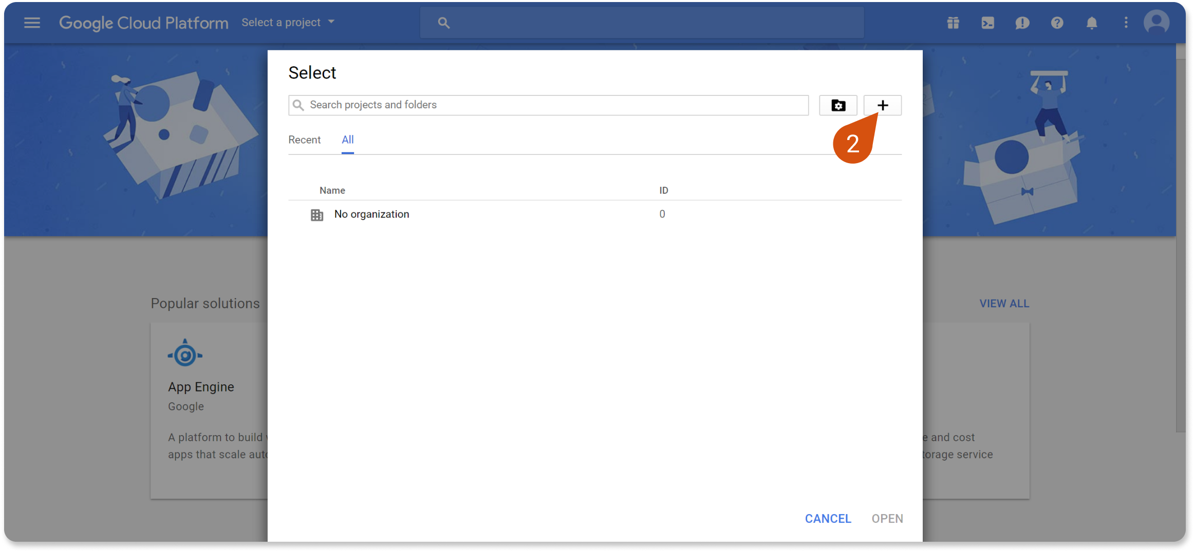This screenshot has height=552, width=1194.
Task: Open the help question mark icon
Action: (1057, 23)
